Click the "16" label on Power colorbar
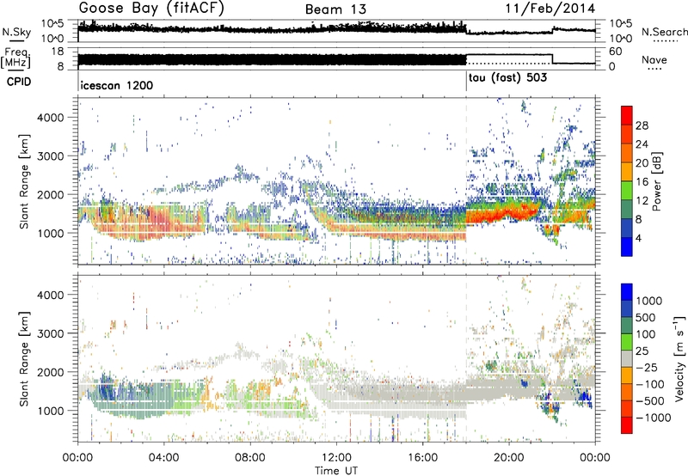 point(642,182)
